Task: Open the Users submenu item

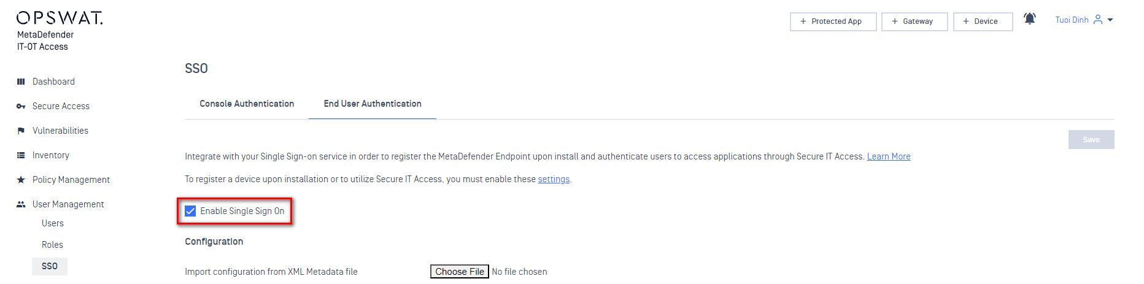Action: (53, 223)
